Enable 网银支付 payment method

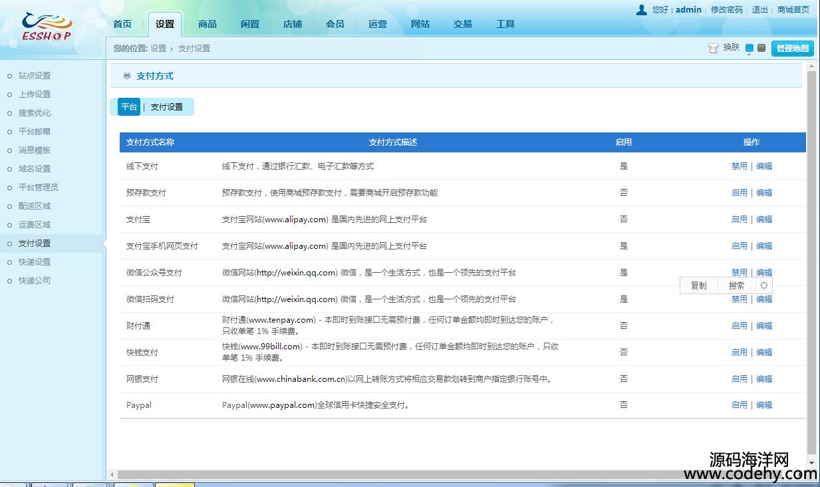(x=740, y=379)
